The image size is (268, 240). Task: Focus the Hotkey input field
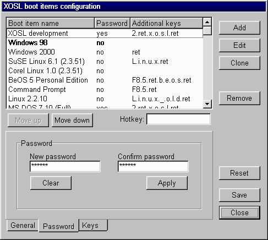click(178, 119)
